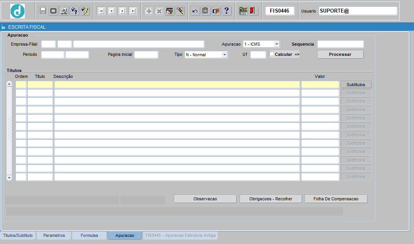Viewport: 414px width, 244px height.
Task: Click the Print icon in toolbar
Action: [x=64, y=11]
